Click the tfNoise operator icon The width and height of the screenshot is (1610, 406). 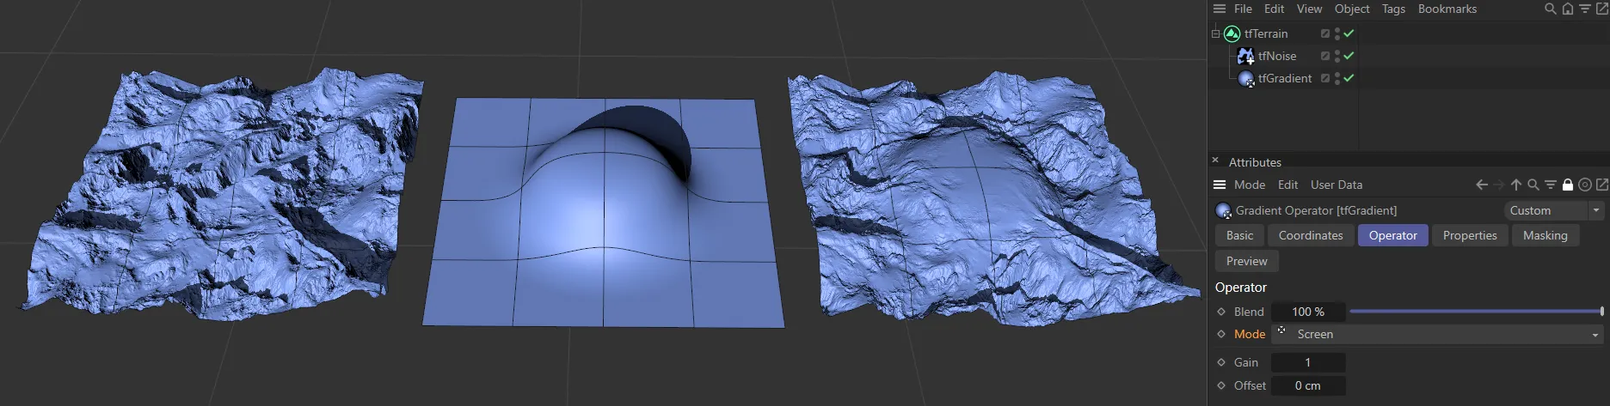tap(1245, 56)
